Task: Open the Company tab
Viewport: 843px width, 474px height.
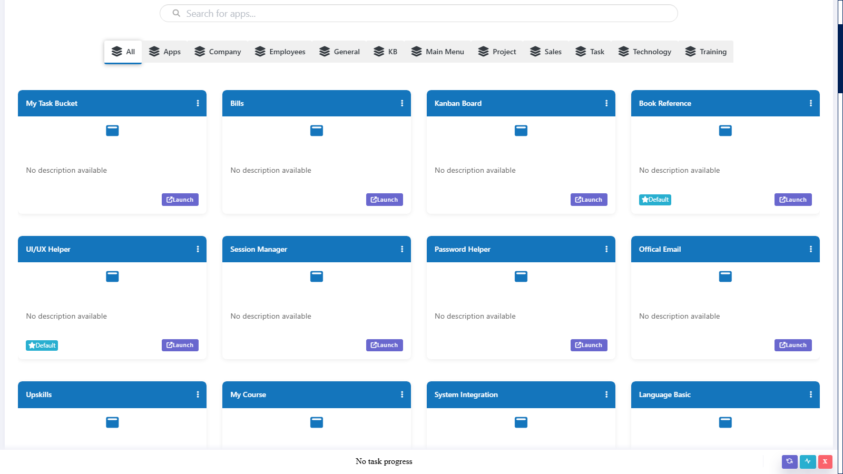Action: pyautogui.click(x=218, y=52)
